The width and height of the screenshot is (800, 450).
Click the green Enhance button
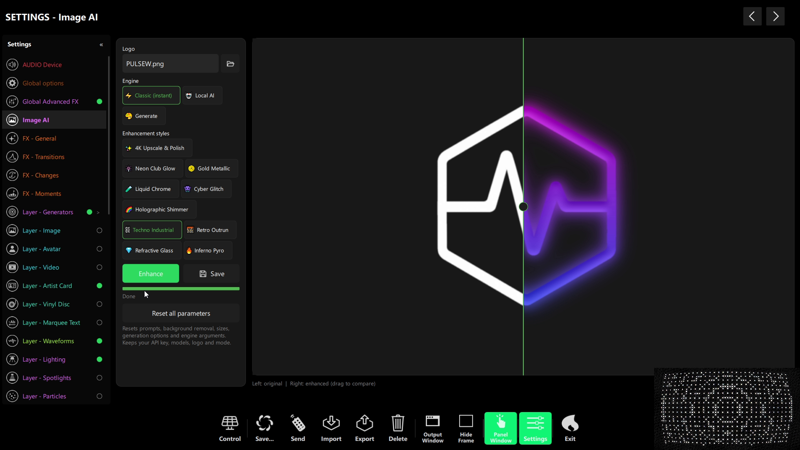point(150,274)
